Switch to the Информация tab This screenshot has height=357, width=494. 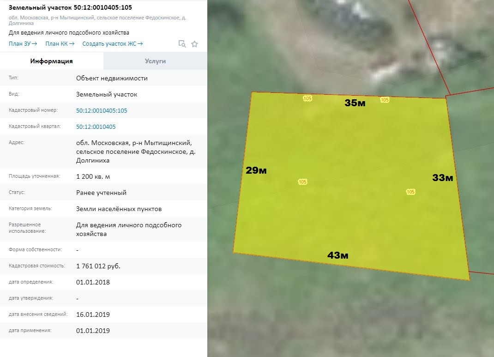pos(52,61)
